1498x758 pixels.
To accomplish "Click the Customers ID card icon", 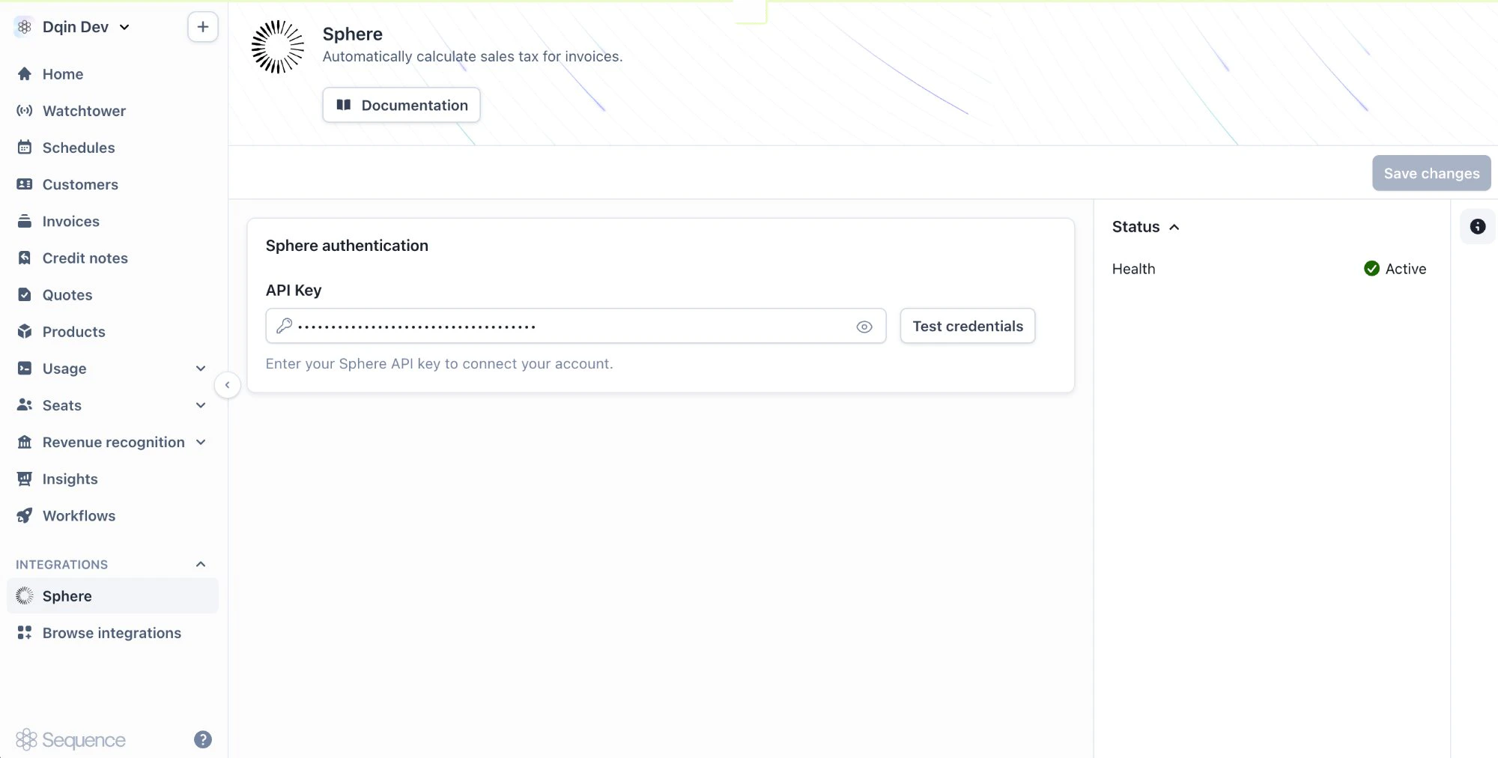I will click(x=25, y=184).
